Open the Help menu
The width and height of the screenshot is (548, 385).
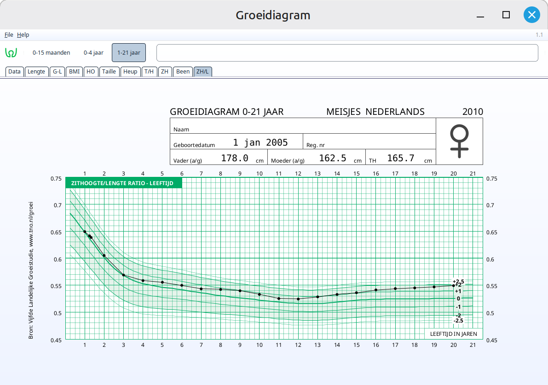(x=23, y=35)
